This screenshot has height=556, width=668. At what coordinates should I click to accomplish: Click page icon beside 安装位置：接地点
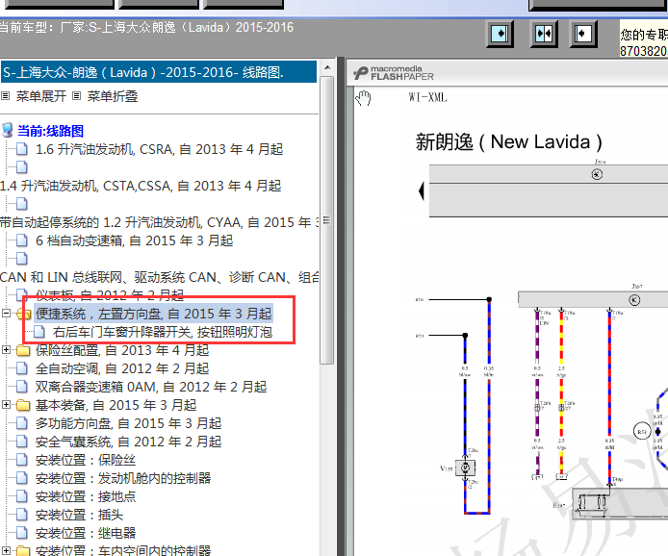22,496
